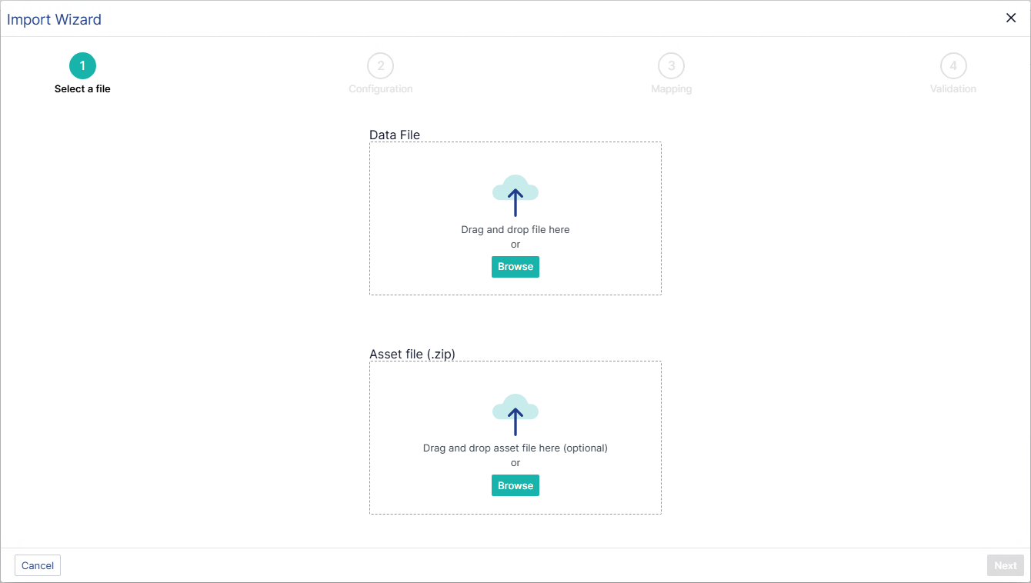Viewport: 1031px width, 583px height.
Task: Click the 'Validation' step label
Action: 953,89
